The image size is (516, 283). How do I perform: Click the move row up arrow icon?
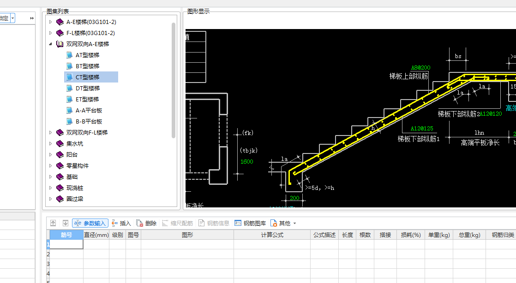[x=53, y=223]
